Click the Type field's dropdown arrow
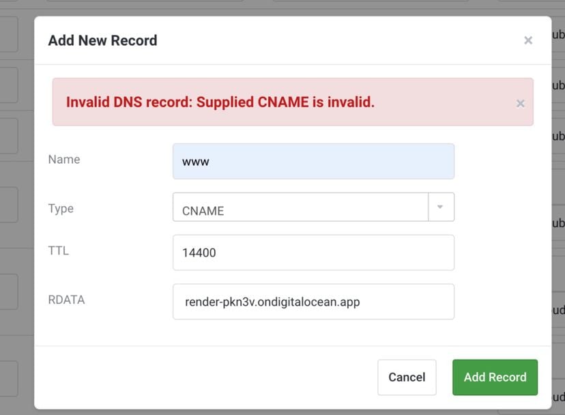This screenshot has height=415, width=565. [x=441, y=207]
